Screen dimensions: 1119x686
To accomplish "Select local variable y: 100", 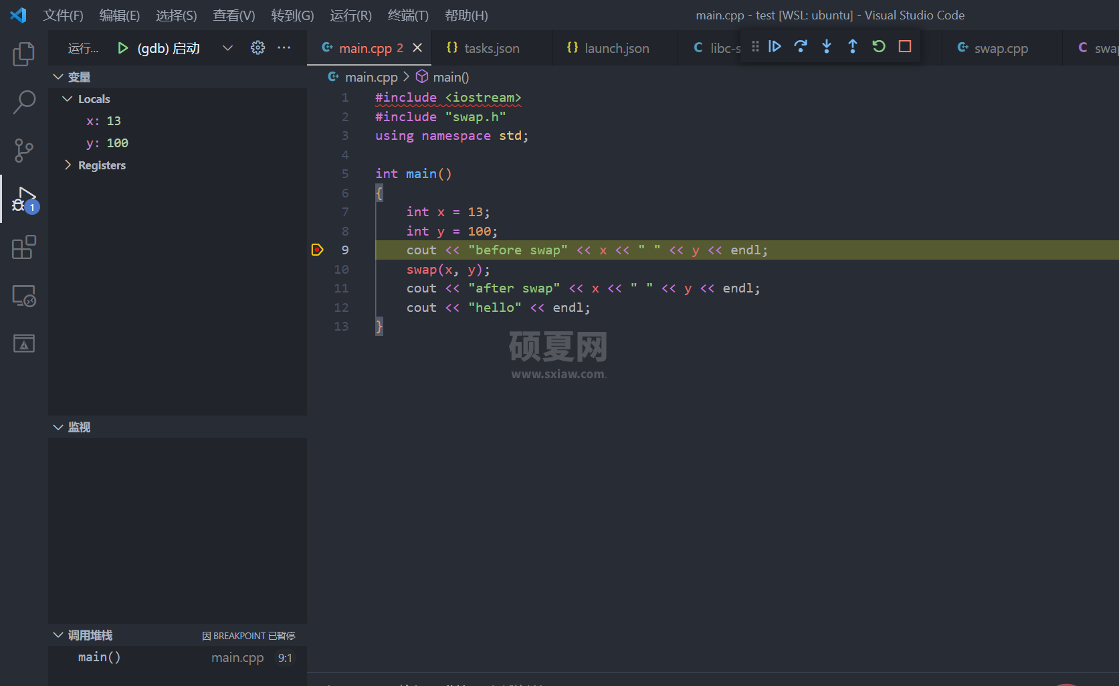I will coord(177,143).
